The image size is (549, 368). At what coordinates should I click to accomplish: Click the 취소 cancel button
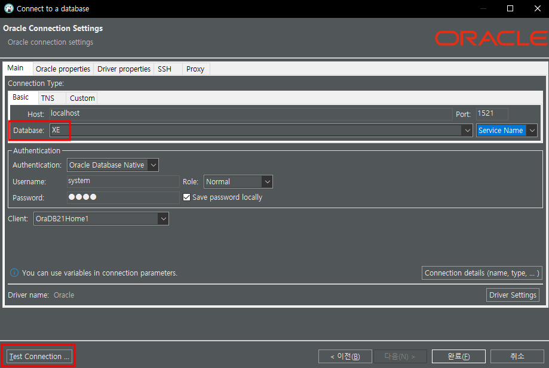pos(517,357)
